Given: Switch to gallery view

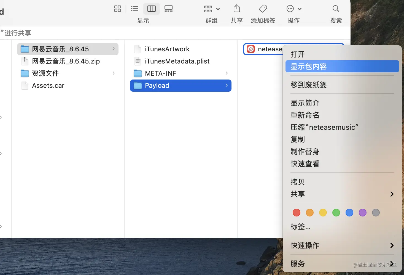Looking at the screenshot, I should pos(168,9).
